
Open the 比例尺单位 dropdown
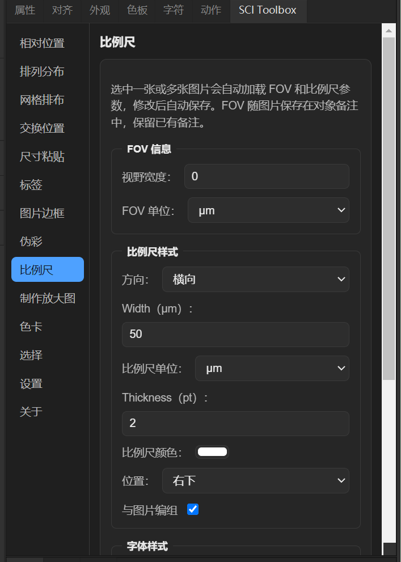[272, 369]
